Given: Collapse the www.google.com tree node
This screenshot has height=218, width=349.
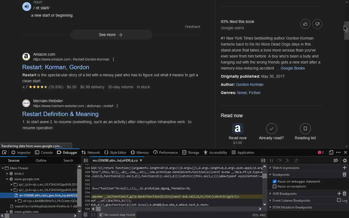Looking at the screenshot, I should [x=7, y=179].
